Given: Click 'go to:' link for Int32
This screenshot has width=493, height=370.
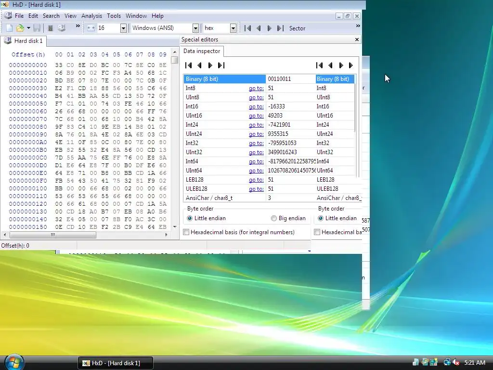Looking at the screenshot, I should click(x=256, y=143).
